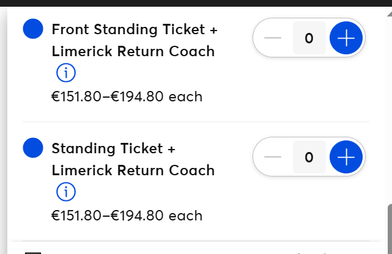The height and width of the screenshot is (254, 392).
Task: Decrease Front Standing Ticket quantity with minus
Action: 273,38
